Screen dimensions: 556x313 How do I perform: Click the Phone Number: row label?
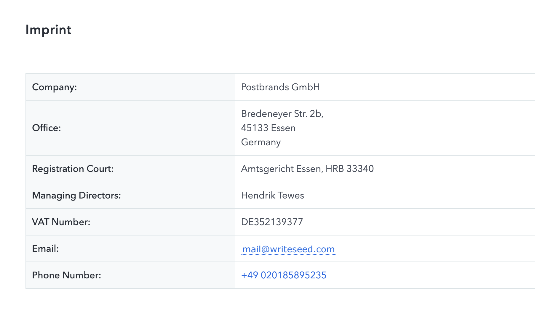point(66,275)
